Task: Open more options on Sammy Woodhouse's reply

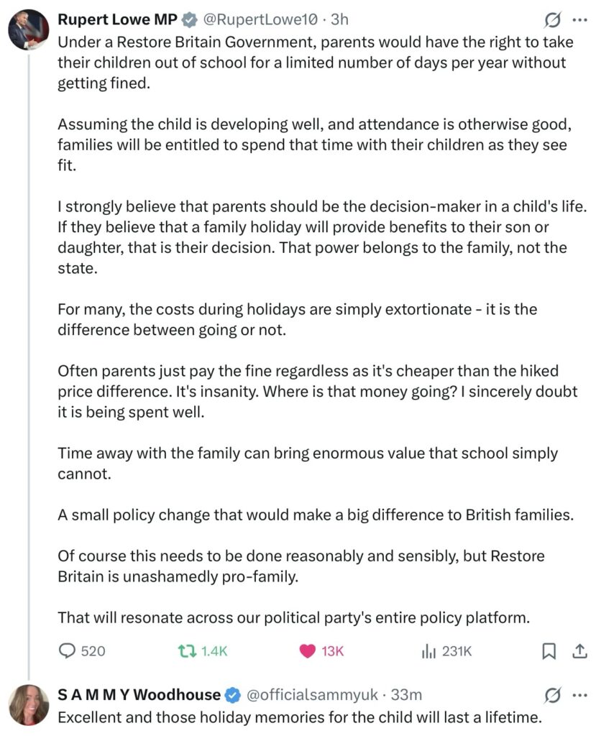Action: (579, 695)
